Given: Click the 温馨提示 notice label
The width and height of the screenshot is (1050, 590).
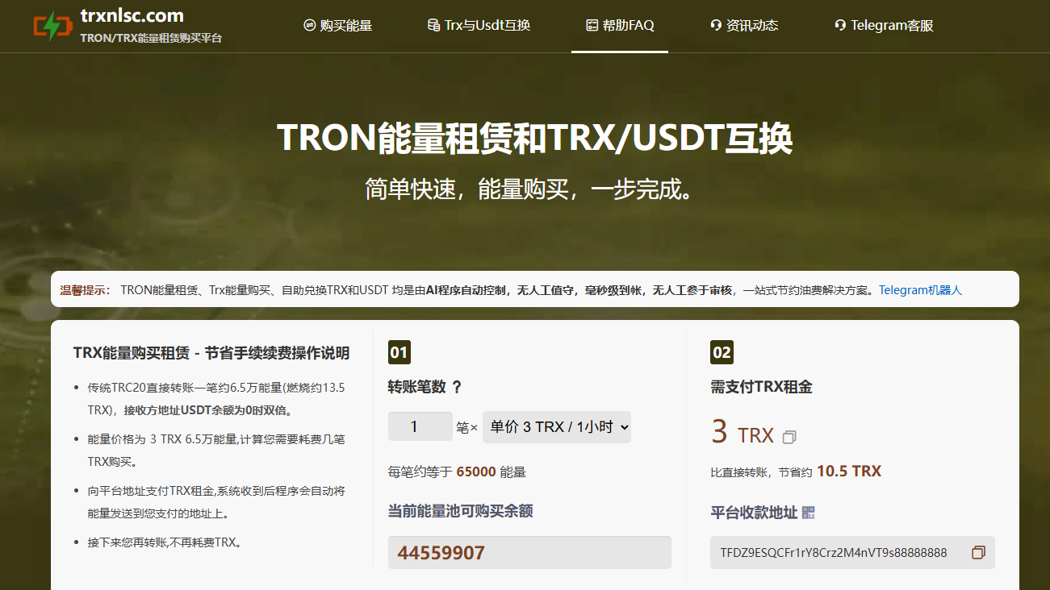Looking at the screenshot, I should pyautogui.click(x=85, y=290).
